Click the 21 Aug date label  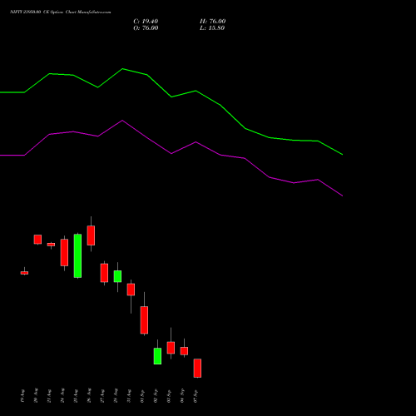coord(49,396)
